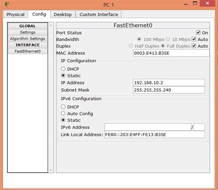Toggle the Port Status On checkbox

click(198, 33)
